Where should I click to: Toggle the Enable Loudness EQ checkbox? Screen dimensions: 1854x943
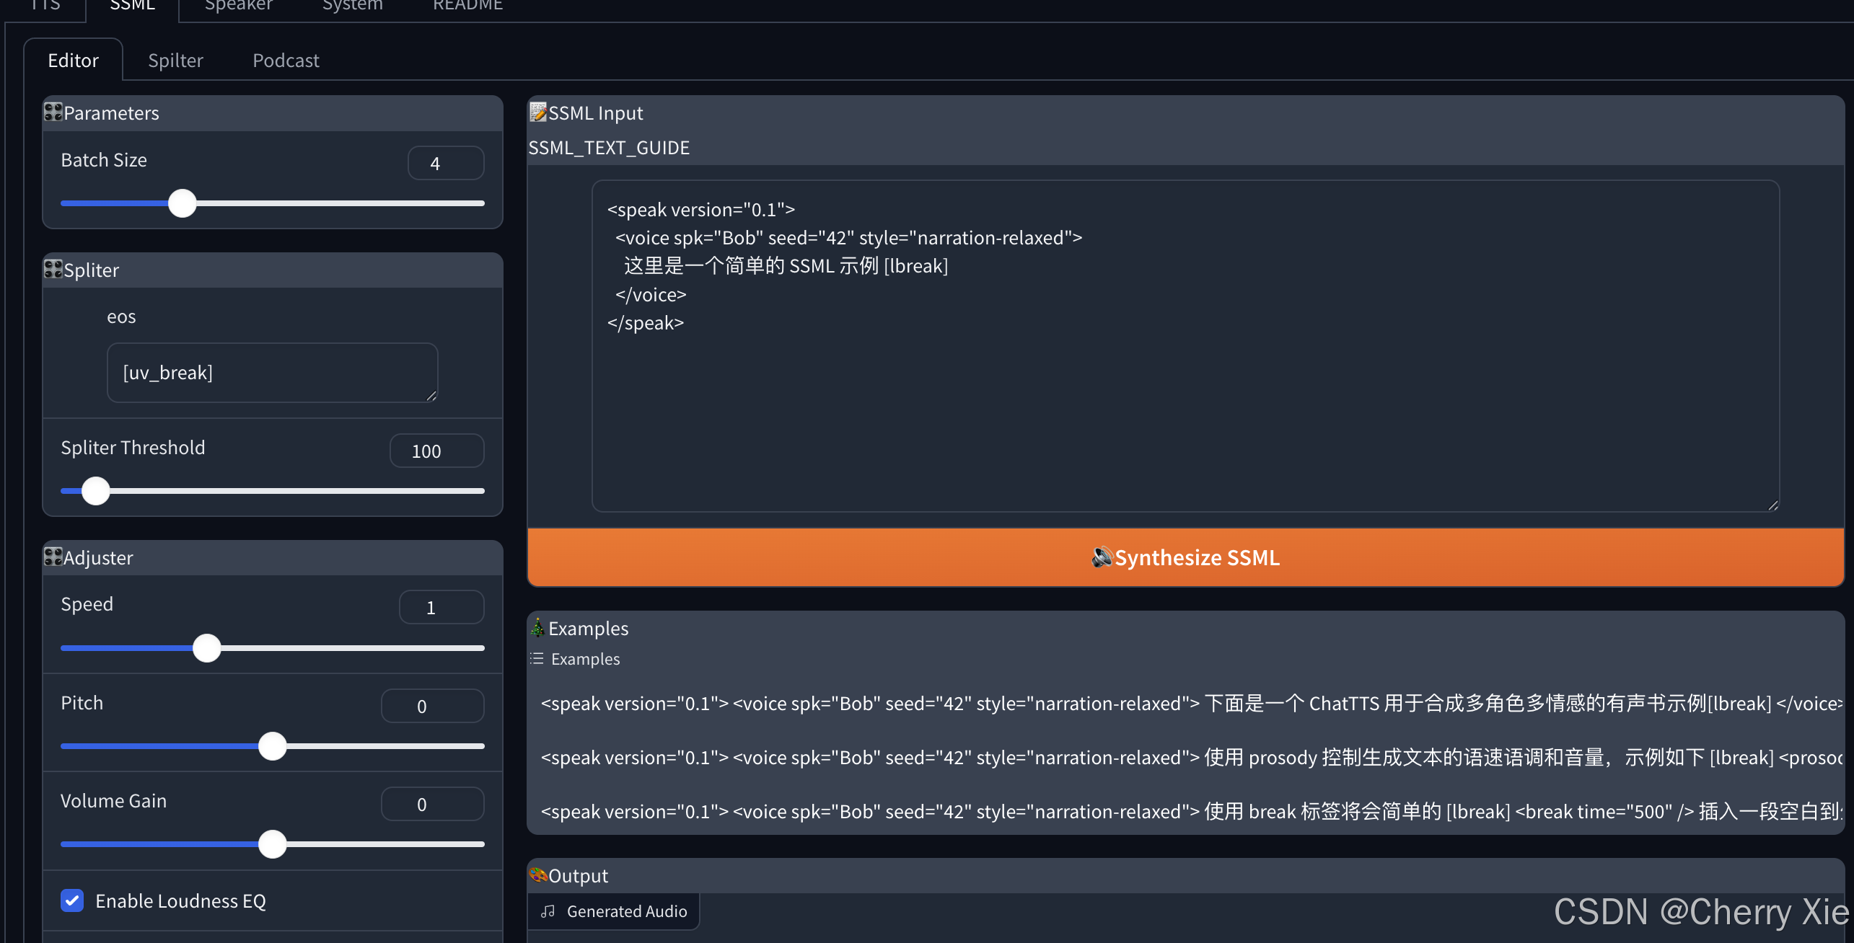(x=72, y=900)
